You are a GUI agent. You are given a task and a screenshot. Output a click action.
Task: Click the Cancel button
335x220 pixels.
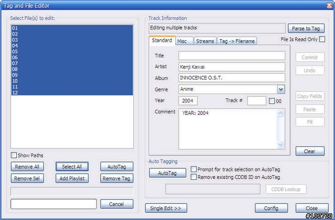tap(117, 204)
